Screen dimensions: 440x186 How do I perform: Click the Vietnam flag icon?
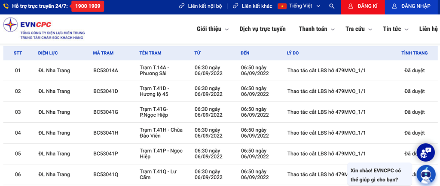[x=282, y=6]
